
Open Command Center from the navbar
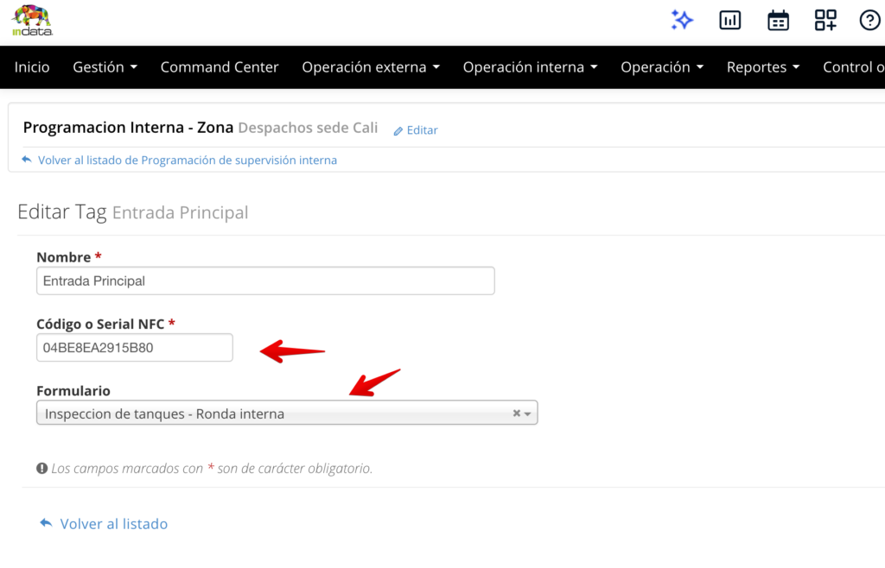[220, 67]
